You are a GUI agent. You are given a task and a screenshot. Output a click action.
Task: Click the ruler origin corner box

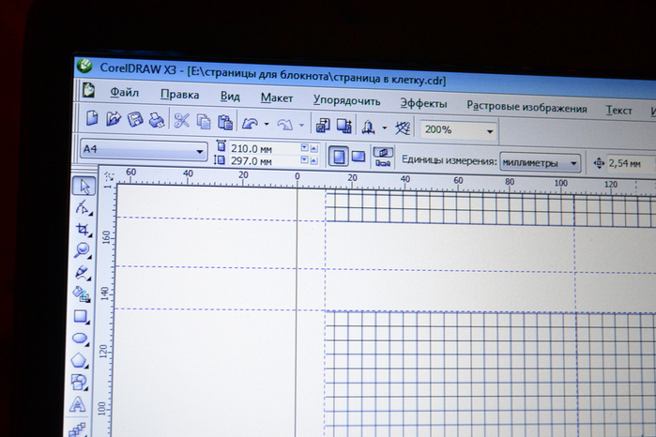coord(108,176)
